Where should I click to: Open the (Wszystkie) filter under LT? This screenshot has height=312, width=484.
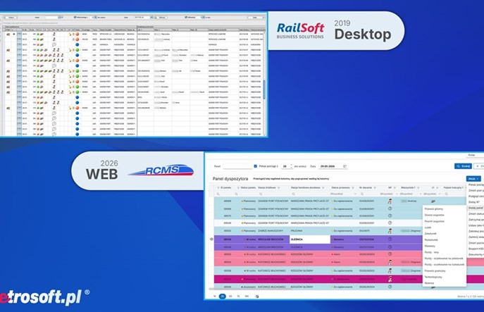point(433,194)
